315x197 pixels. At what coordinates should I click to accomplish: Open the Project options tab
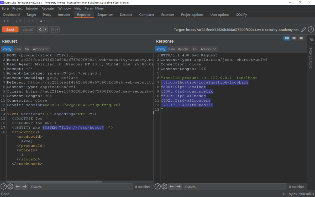click(x=192, y=15)
